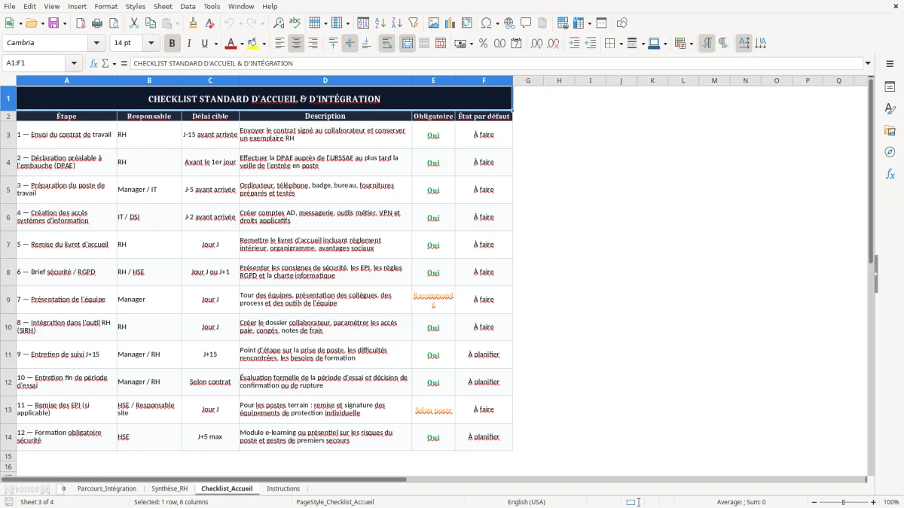Toggle Align Left
Image resolution: width=904 pixels, height=508 pixels.
click(x=279, y=44)
